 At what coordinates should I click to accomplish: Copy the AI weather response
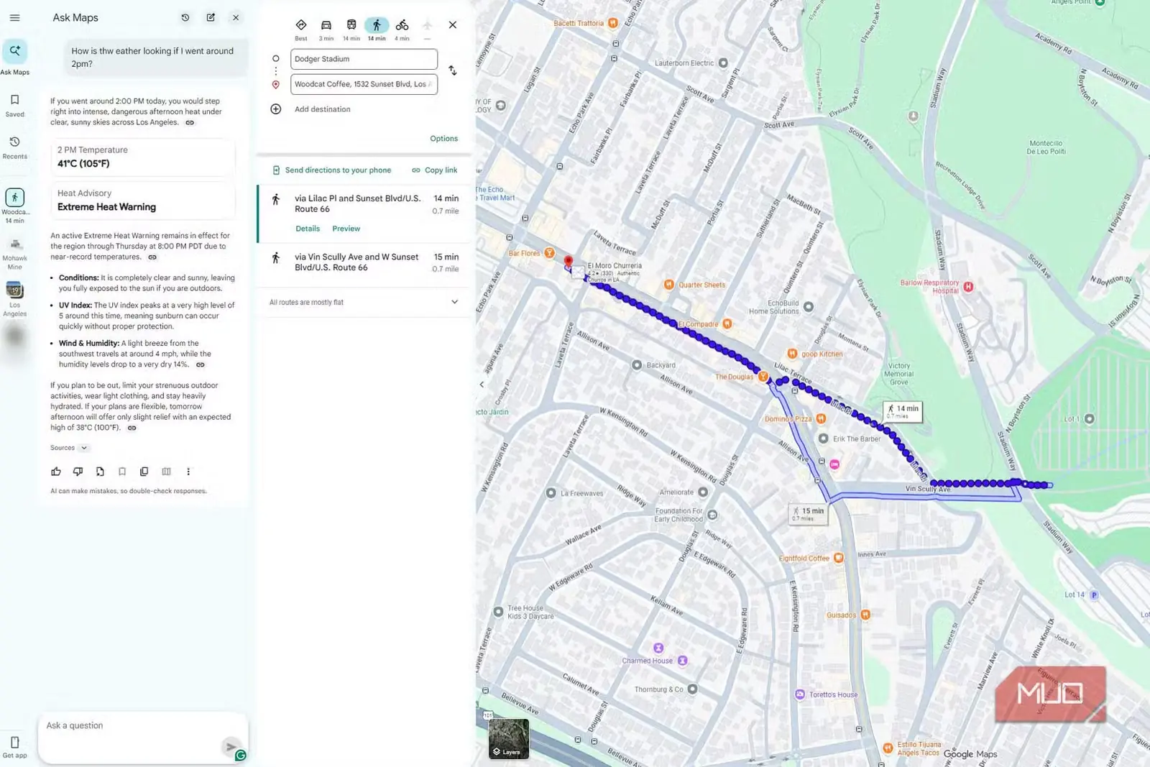click(144, 472)
